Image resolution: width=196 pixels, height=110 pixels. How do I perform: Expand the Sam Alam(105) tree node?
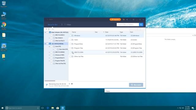pyautogui.click(x=53, y=50)
